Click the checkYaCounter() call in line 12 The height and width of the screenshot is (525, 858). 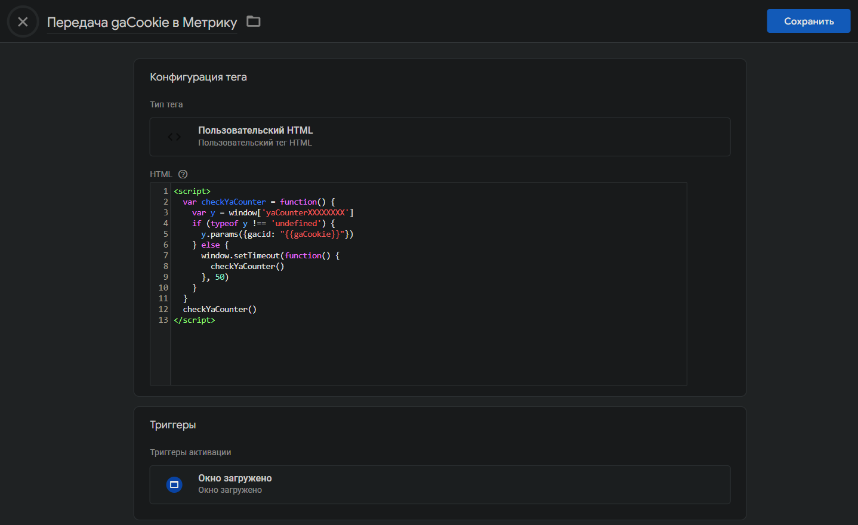[220, 309]
